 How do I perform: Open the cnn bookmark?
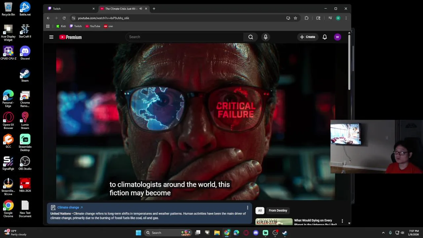click(108, 26)
